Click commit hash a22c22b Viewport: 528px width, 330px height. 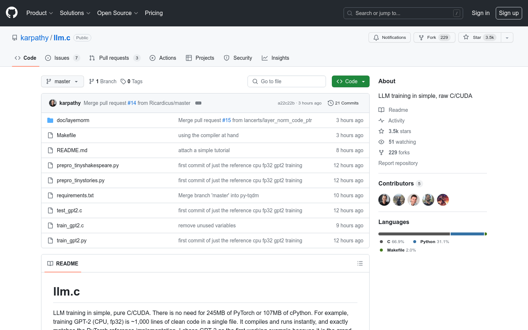tap(286, 103)
